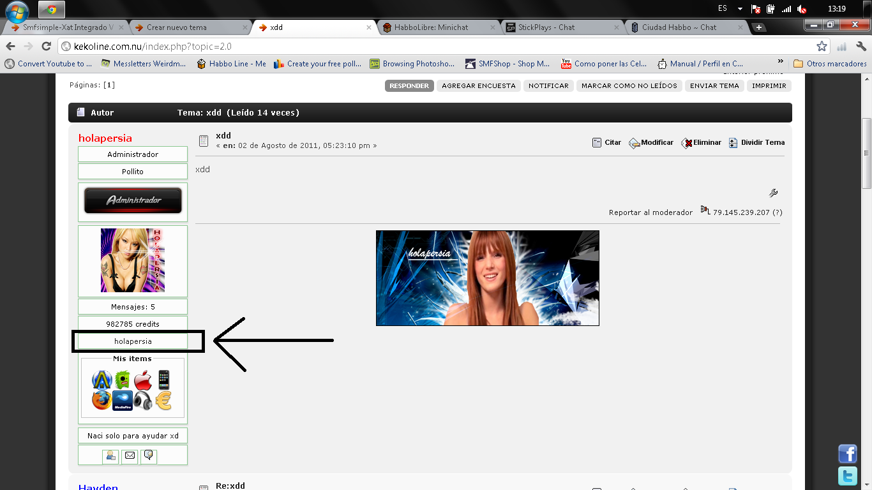Click the muted volume tray icon
Image resolution: width=872 pixels, height=490 pixels.
[x=802, y=9]
